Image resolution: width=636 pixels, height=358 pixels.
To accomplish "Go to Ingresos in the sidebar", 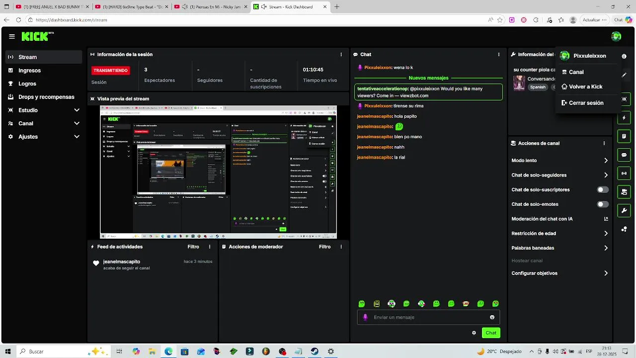I will coord(44,71).
